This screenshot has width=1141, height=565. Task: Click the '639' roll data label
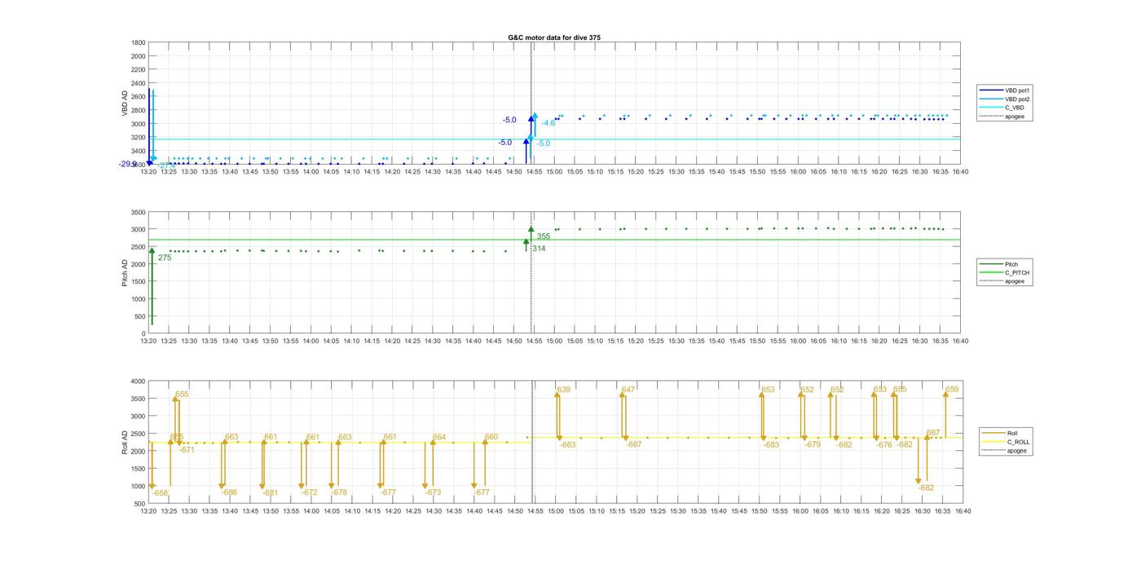tap(564, 390)
